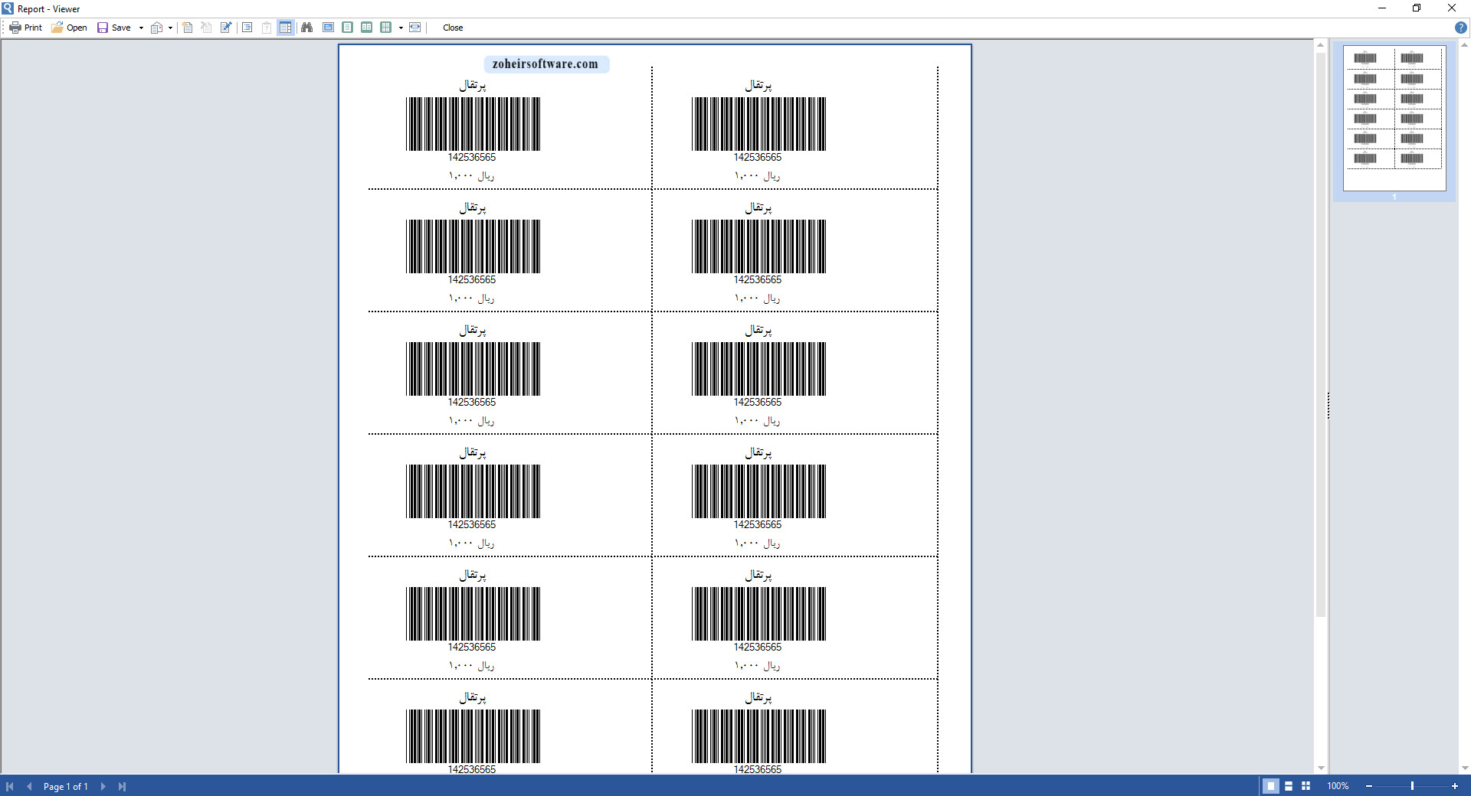Select the page 1 thumbnail
The width and height of the screenshot is (1471, 796).
click(1394, 119)
